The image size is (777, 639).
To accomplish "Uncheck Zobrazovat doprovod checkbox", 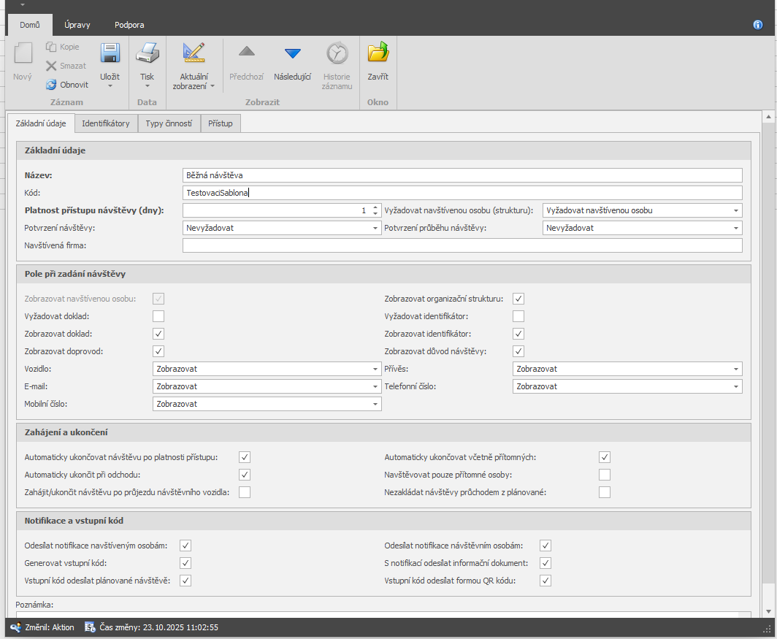I will click(x=158, y=351).
